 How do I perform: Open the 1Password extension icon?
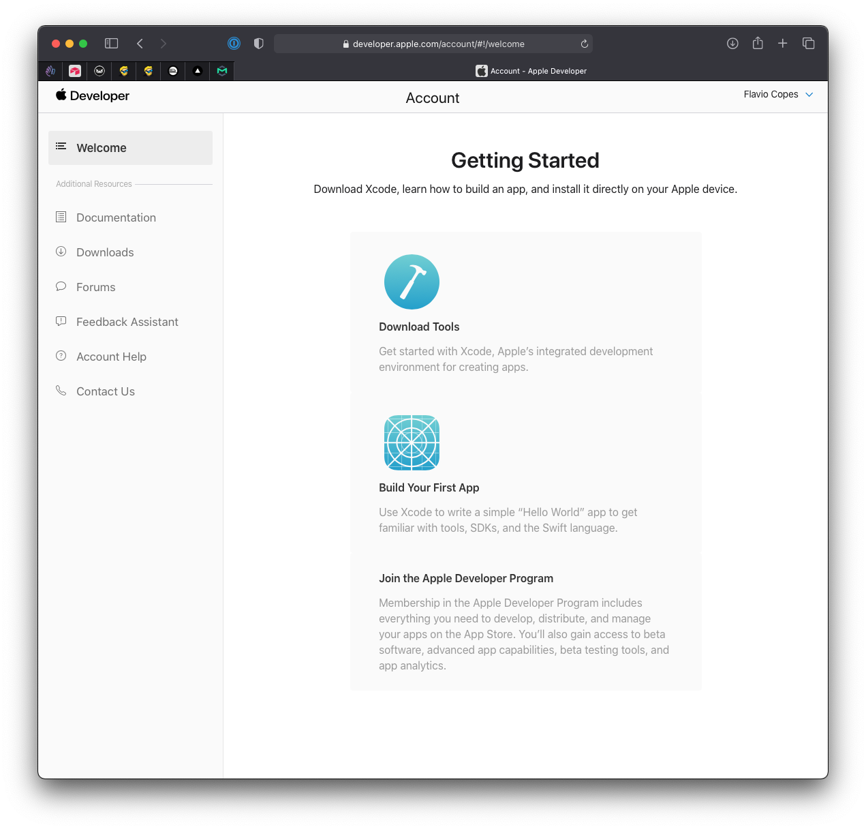234,44
